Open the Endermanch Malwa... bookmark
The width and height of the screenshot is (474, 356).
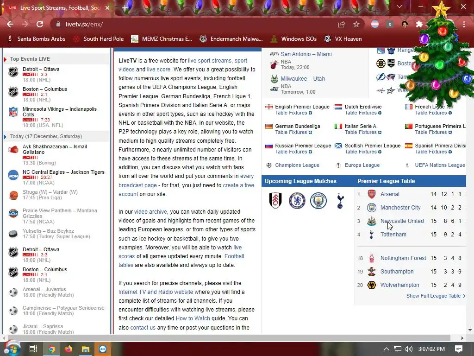point(231,39)
